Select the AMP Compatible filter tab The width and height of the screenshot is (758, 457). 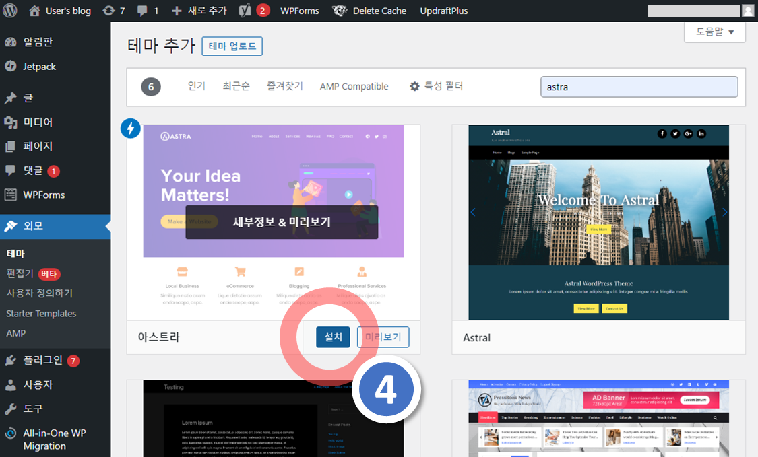pos(354,86)
